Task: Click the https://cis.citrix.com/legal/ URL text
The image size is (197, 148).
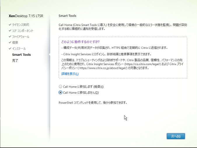Action: click(x=143, y=64)
